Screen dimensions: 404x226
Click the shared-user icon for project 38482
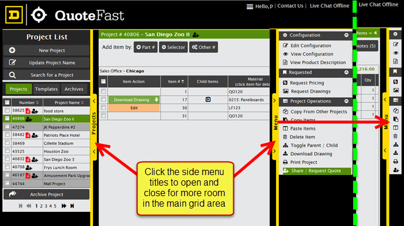click(34, 135)
